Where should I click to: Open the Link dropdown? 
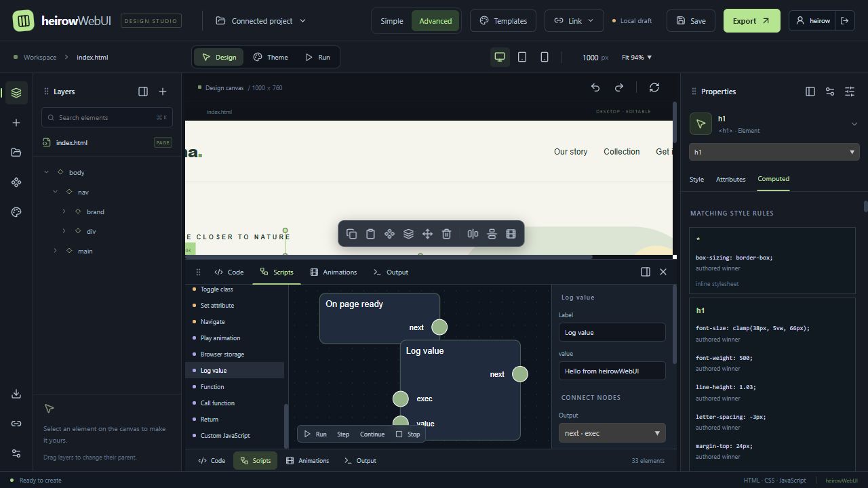[574, 21]
